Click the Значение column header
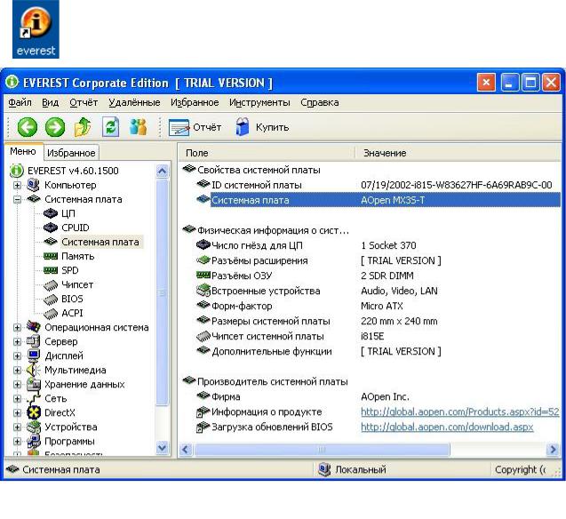The image size is (566, 519). (x=458, y=153)
